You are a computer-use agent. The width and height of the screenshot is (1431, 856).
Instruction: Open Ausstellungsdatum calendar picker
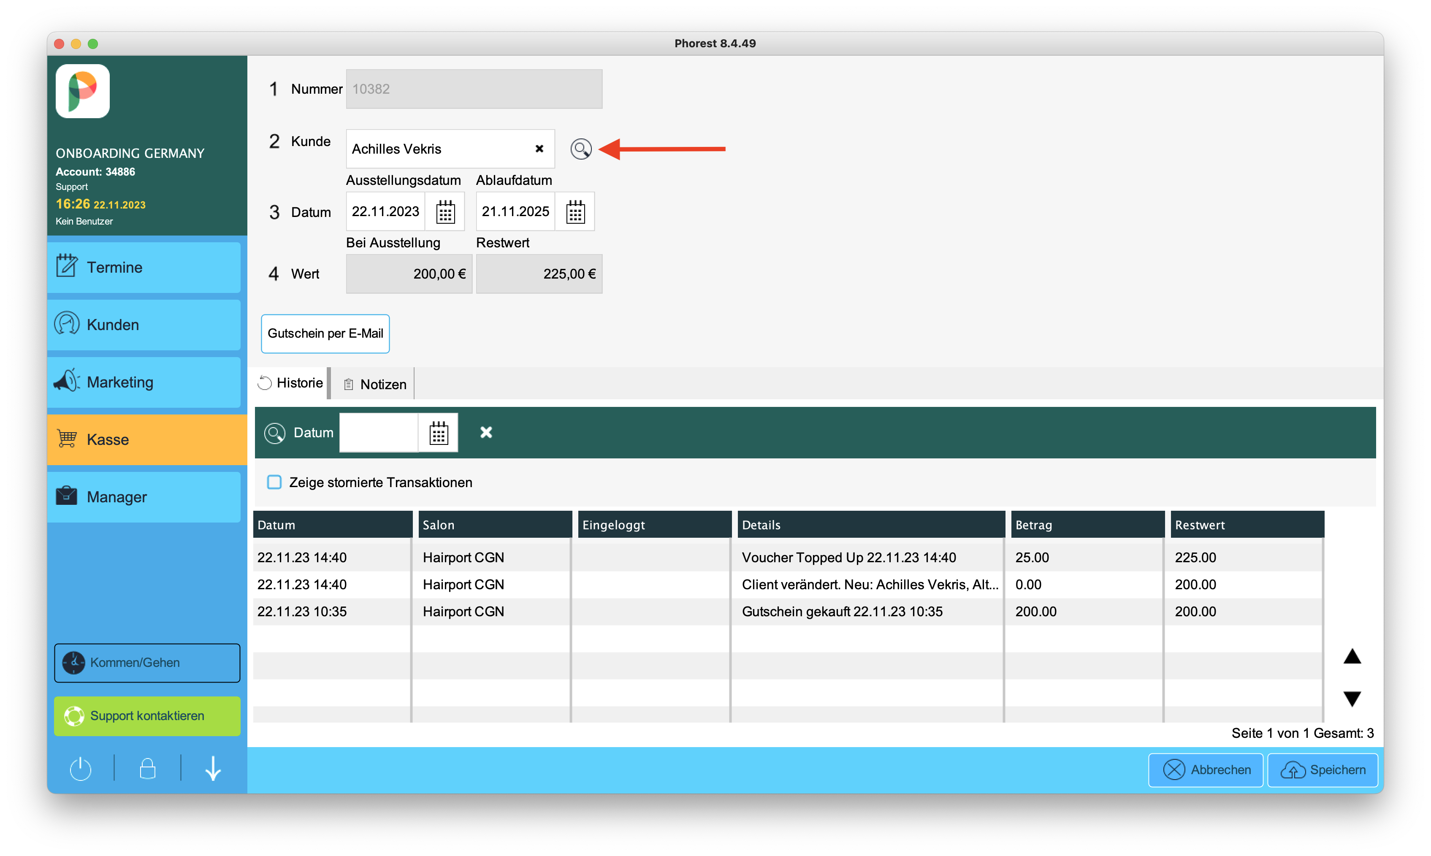pyautogui.click(x=444, y=212)
